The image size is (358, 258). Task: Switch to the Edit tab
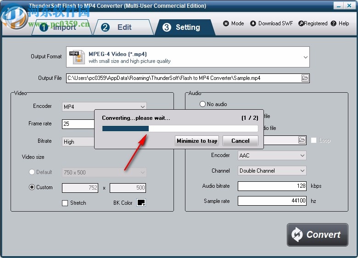123,28
